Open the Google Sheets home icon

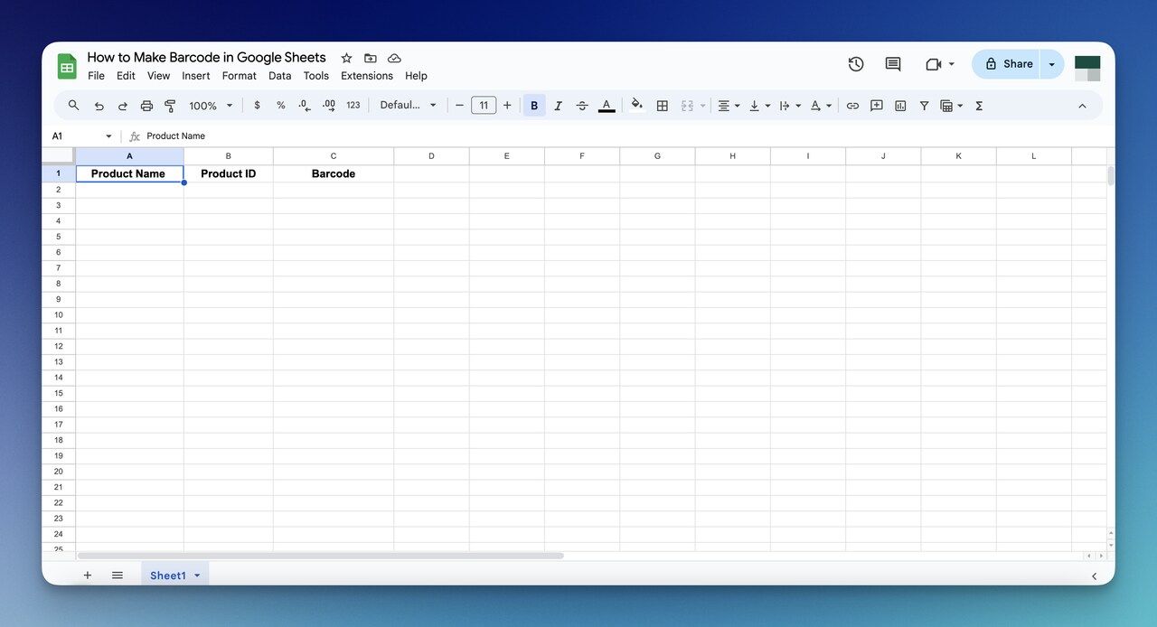point(67,66)
